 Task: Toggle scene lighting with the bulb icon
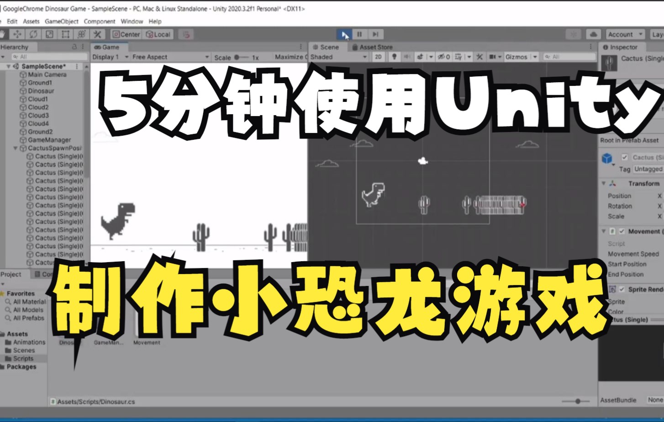click(x=394, y=57)
